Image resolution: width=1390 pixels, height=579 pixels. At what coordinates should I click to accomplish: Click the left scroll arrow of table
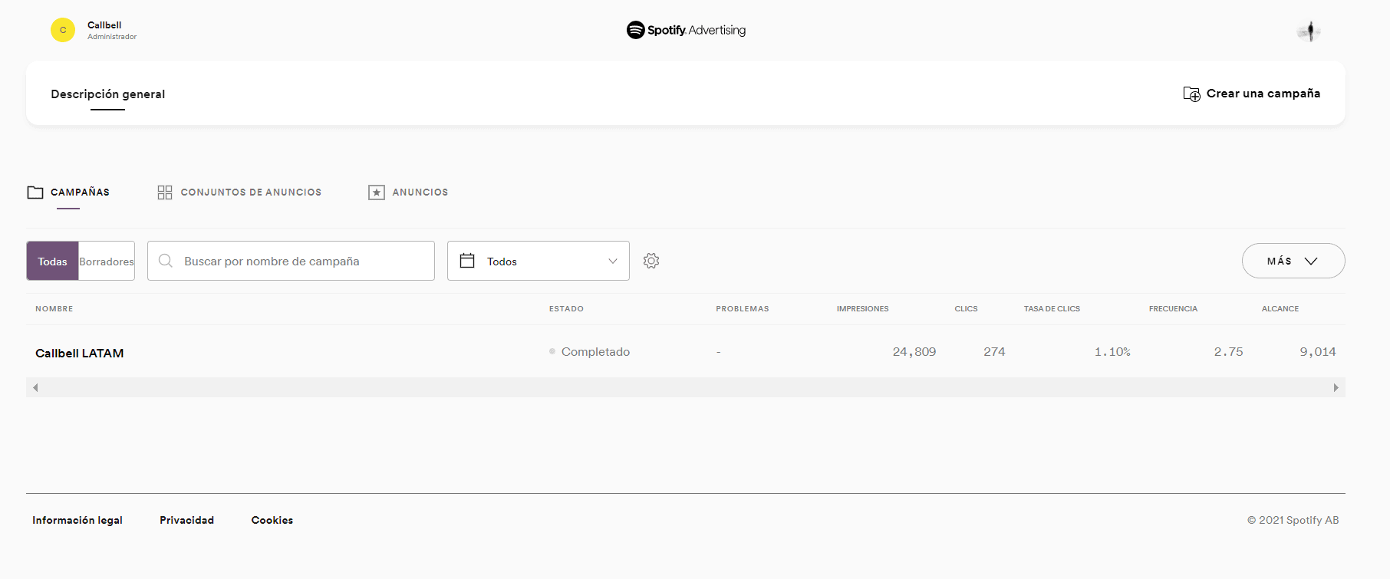pyautogui.click(x=35, y=387)
